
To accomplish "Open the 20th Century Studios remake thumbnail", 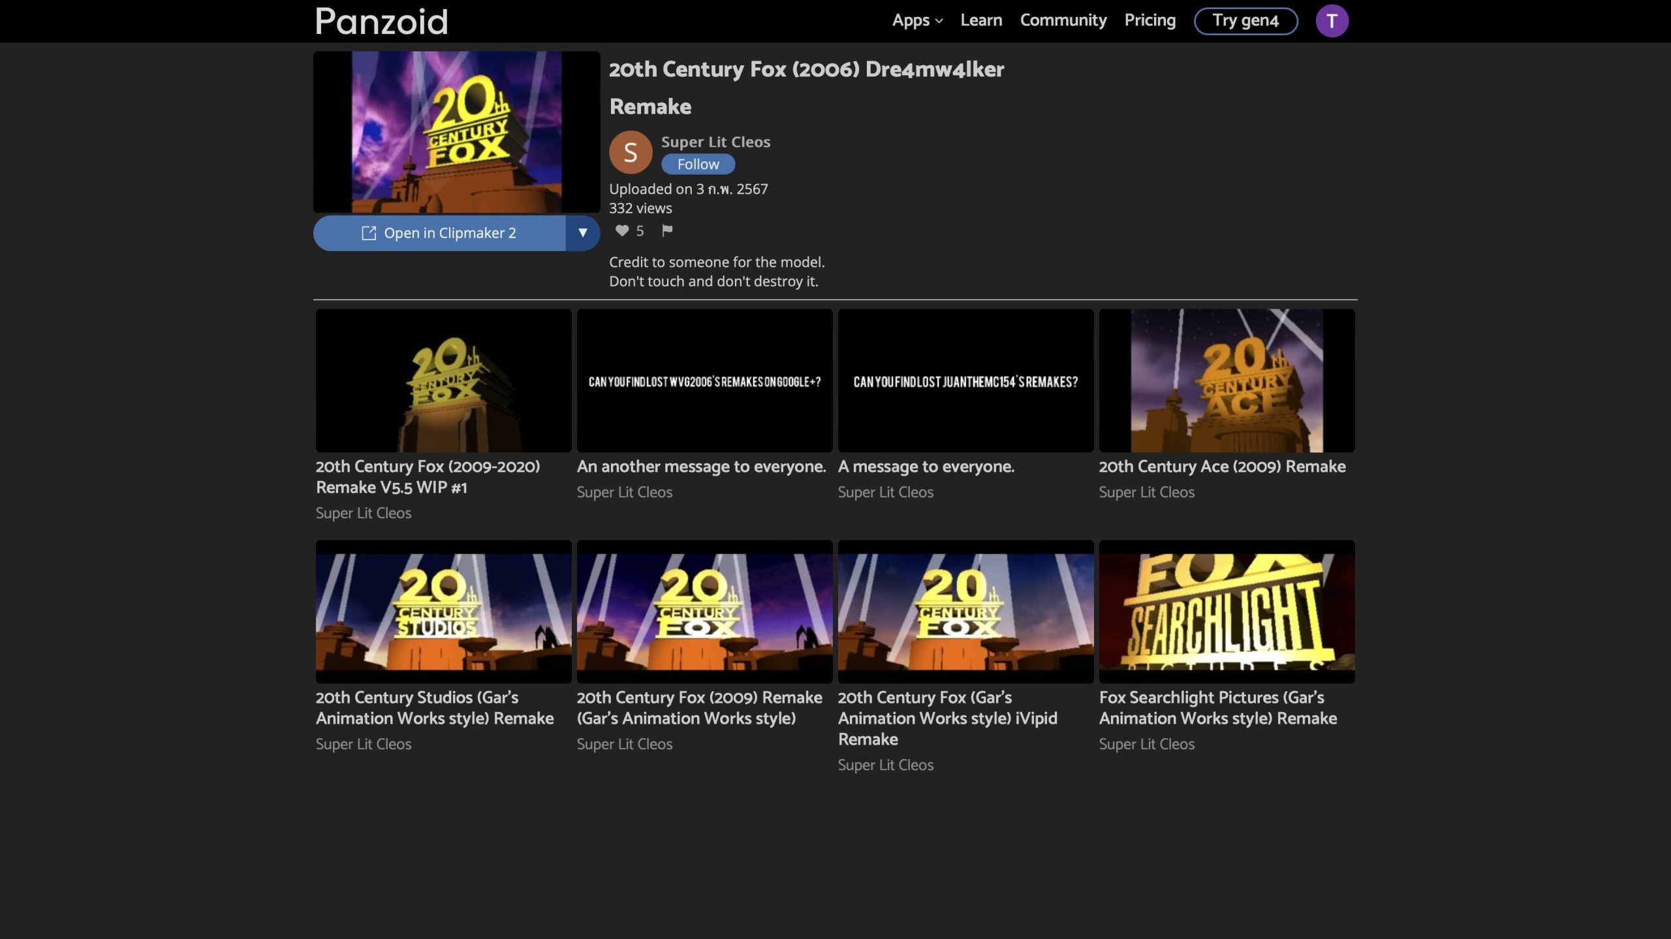I will point(443,611).
